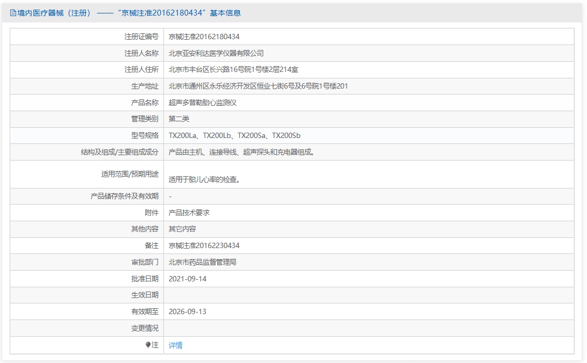Select production address 北京市通州区永乐经济开发区 text
The image size is (587, 363).
click(258, 86)
